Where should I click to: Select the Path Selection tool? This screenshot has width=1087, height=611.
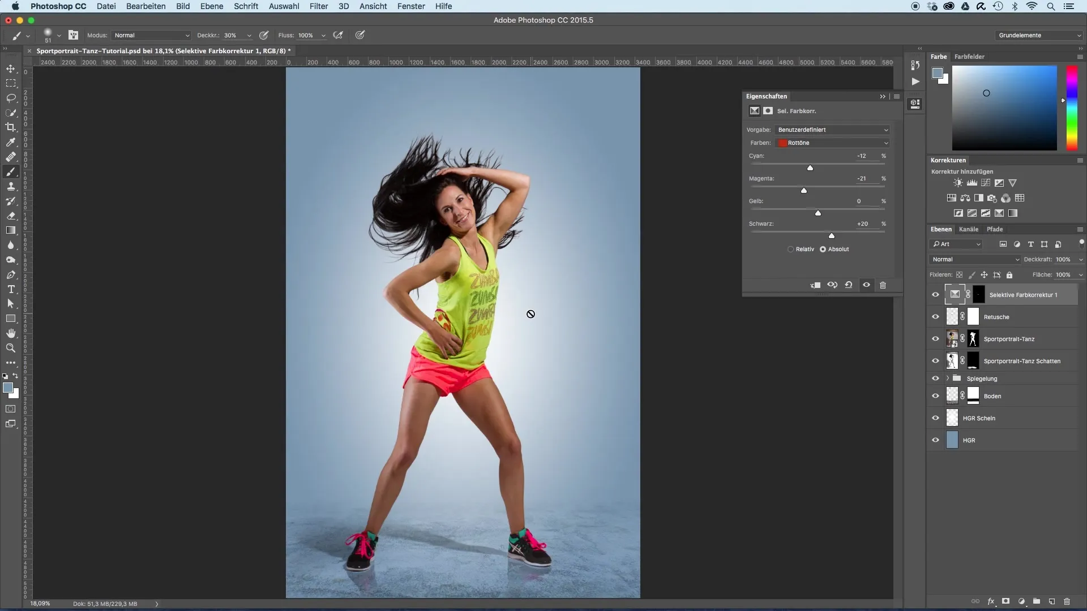[x=11, y=304]
